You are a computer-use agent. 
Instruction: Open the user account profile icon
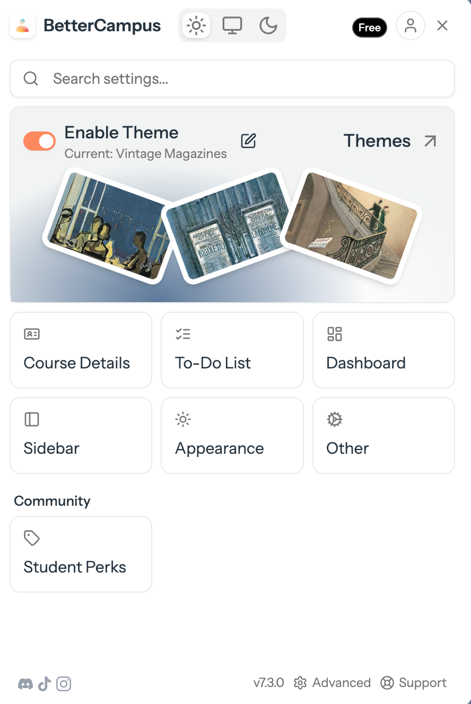pos(411,25)
